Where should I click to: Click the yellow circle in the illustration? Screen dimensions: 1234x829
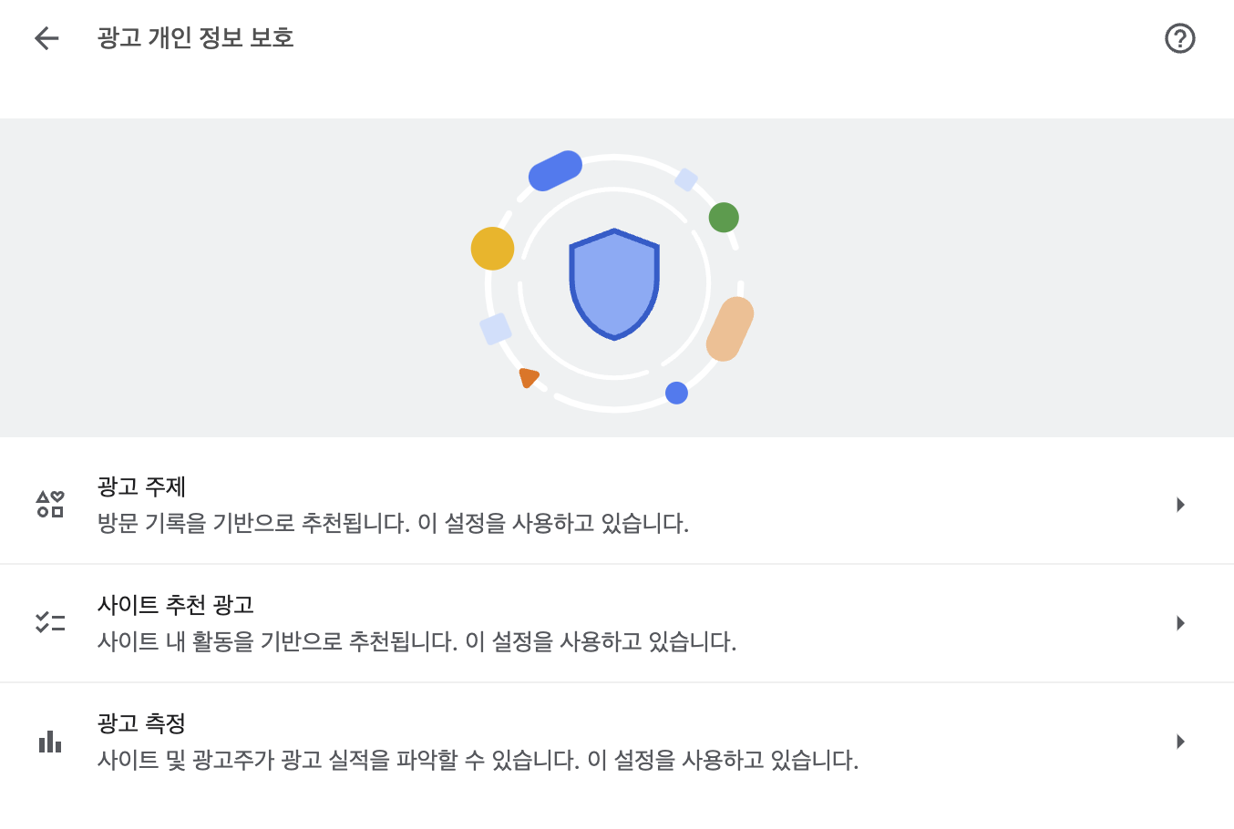492,248
